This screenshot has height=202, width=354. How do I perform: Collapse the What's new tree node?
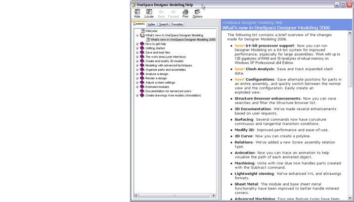click(137, 35)
